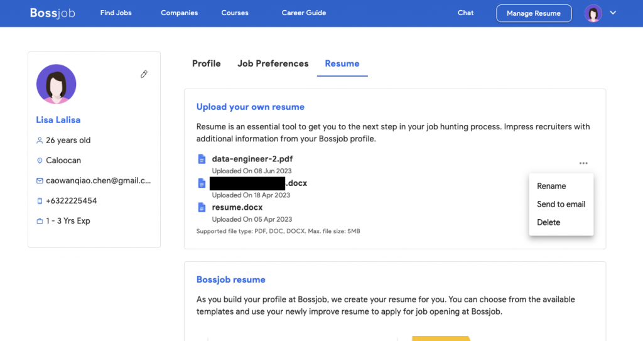Click the email caowanqiao.chen@gmail.c... text
The width and height of the screenshot is (643, 341).
point(99,181)
